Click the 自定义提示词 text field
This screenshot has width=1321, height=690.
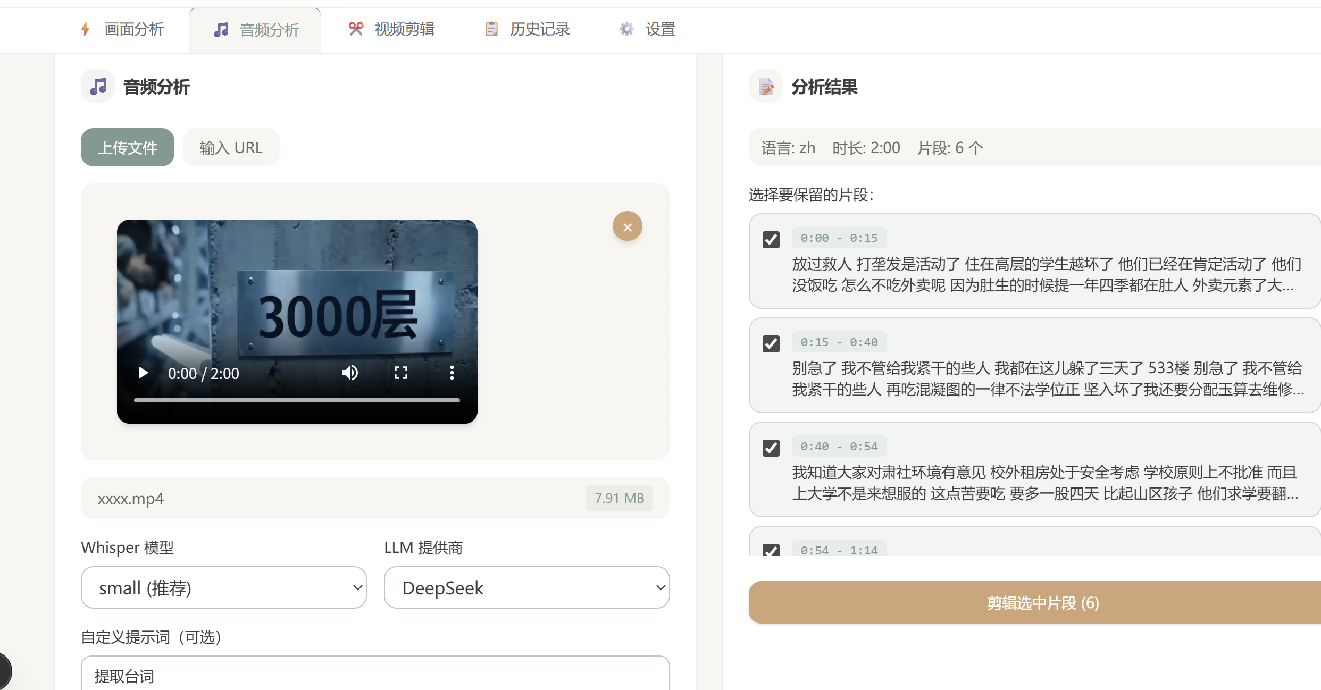point(374,675)
